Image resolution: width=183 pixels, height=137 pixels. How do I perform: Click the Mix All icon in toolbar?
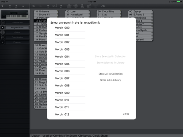pyautogui.click(x=69, y=6)
